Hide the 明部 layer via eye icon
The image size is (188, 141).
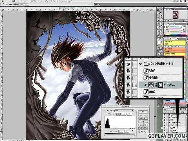128,71
